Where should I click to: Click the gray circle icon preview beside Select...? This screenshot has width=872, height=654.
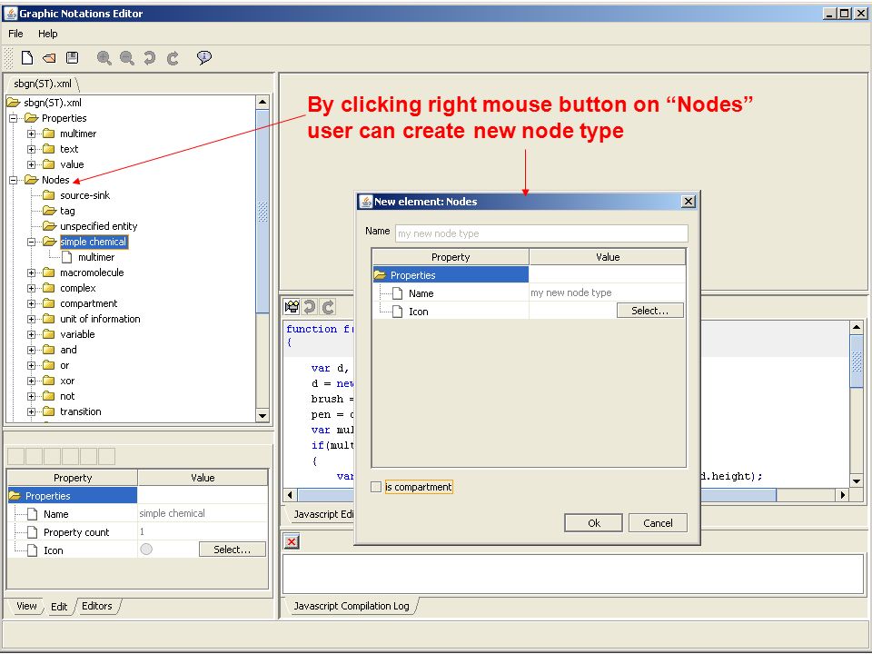point(146,550)
